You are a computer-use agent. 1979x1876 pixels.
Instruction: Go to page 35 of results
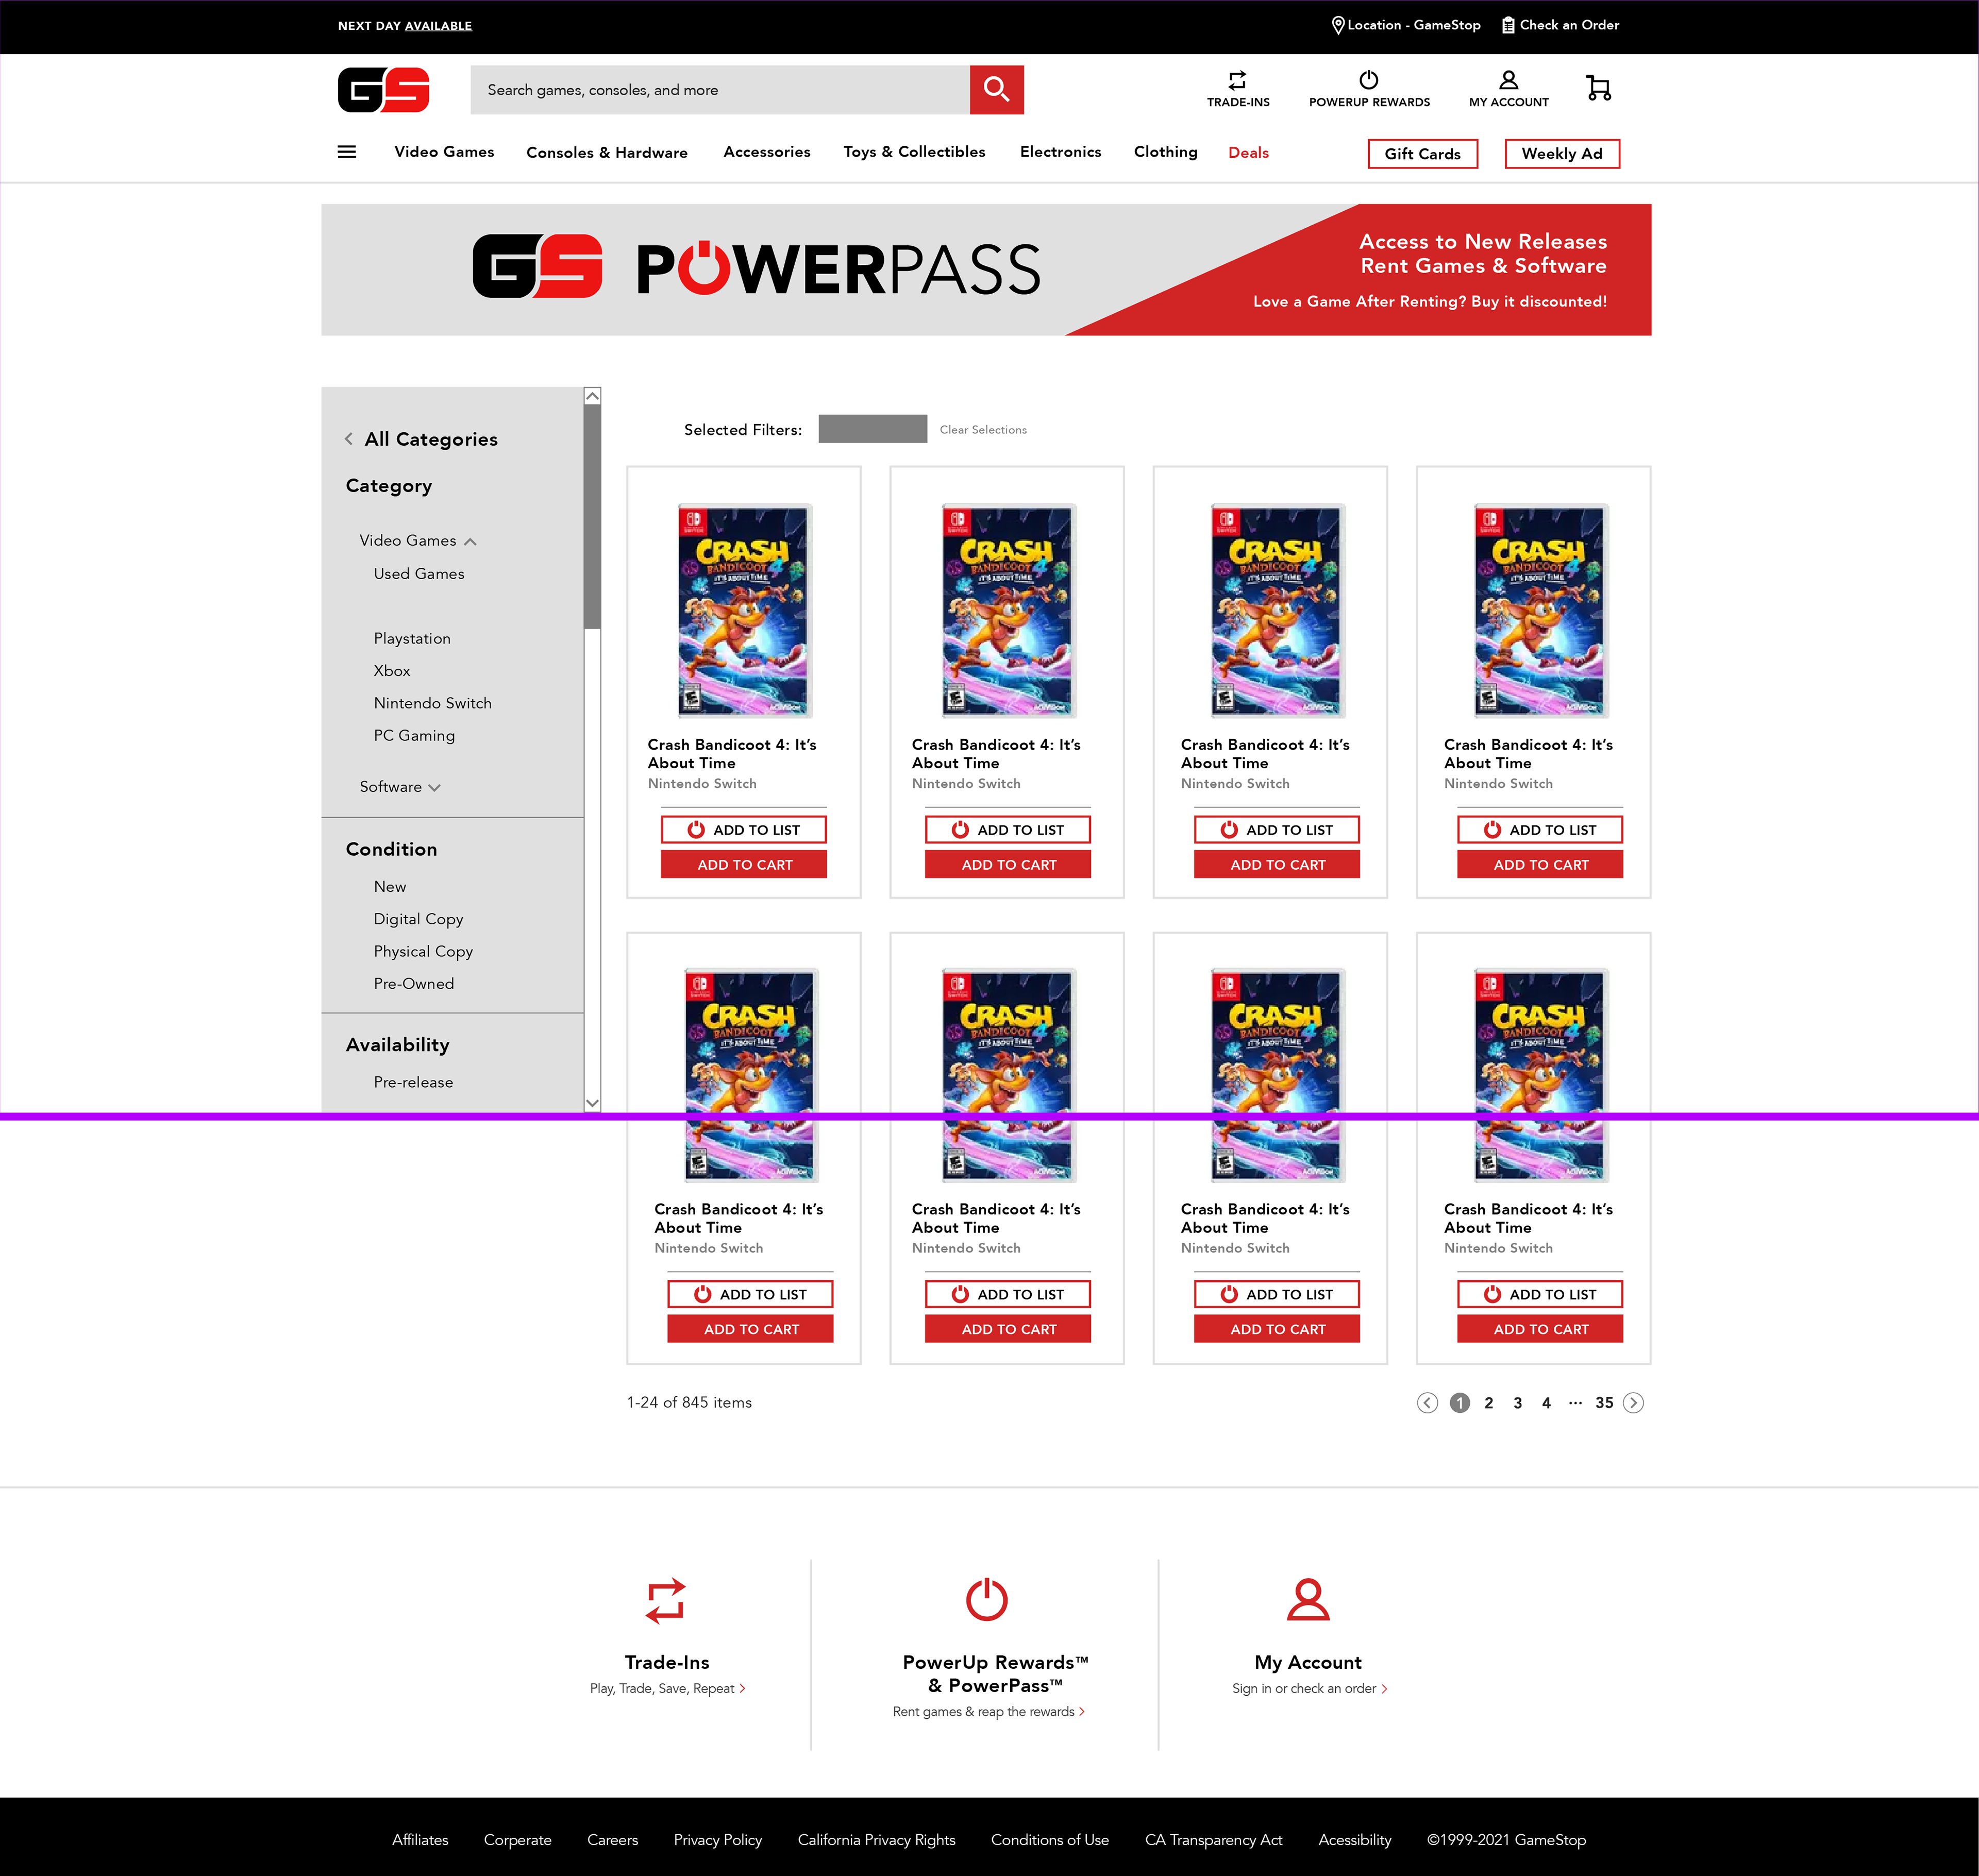1604,1403
